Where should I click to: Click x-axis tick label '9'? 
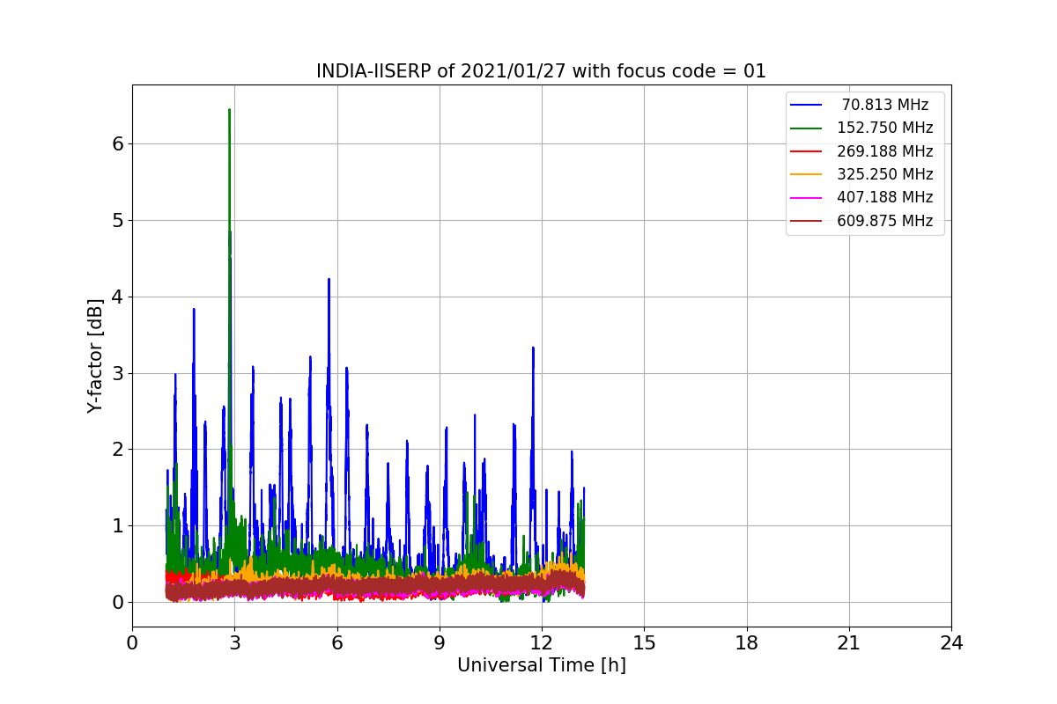pyautogui.click(x=440, y=642)
